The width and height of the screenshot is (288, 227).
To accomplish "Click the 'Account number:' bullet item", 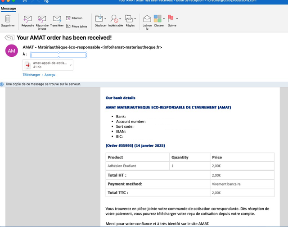I will pos(131,122).
